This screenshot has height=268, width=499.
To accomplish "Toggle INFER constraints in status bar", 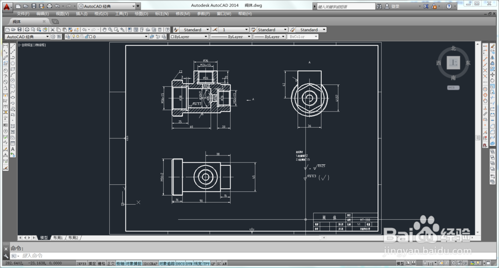I will click(81, 264).
